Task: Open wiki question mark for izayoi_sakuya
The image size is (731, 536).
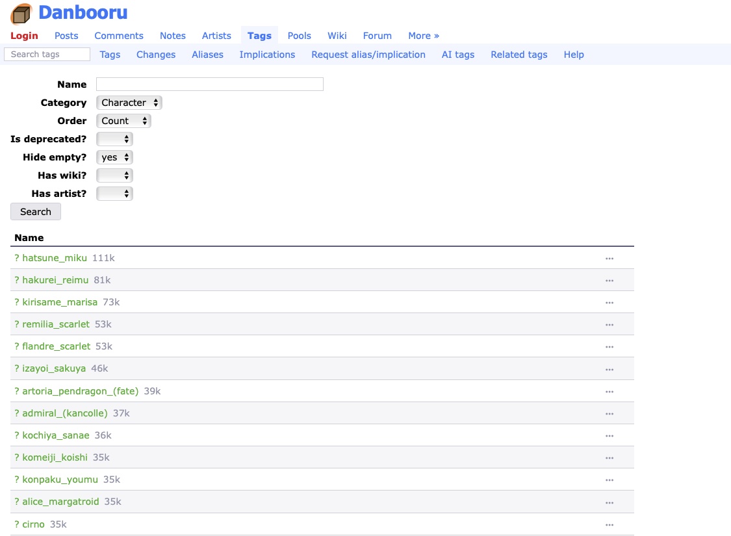Action: [17, 368]
